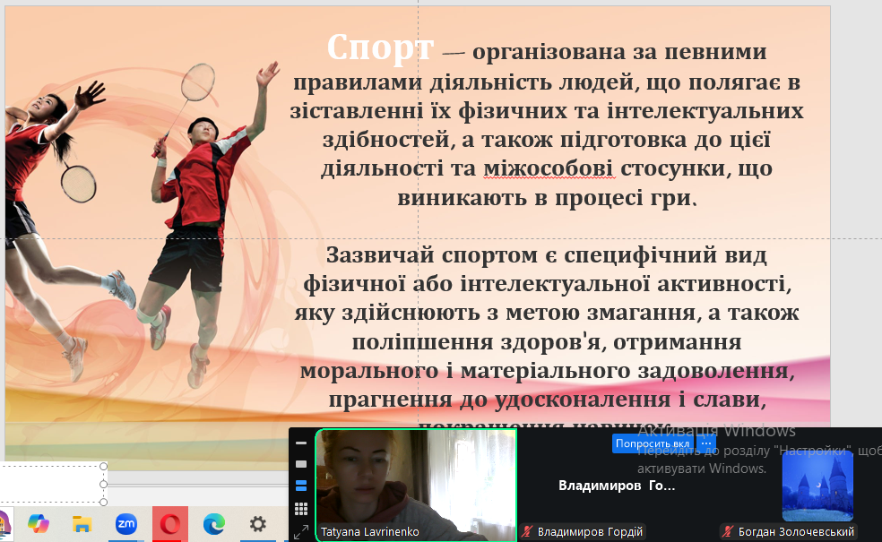Select the stacked video strip view

coord(301,486)
